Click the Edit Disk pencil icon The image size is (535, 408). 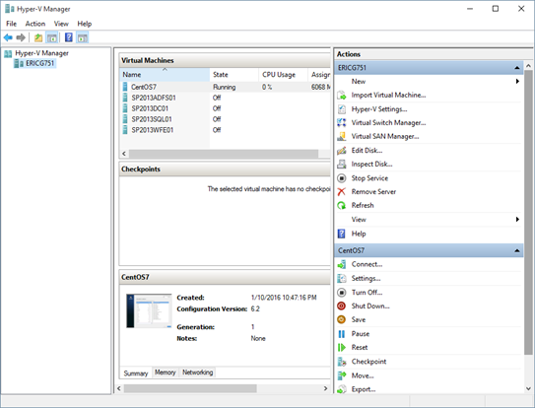tap(342, 151)
